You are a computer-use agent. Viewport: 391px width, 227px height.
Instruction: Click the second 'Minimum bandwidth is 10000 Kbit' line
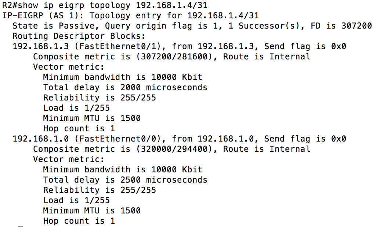(x=122, y=170)
